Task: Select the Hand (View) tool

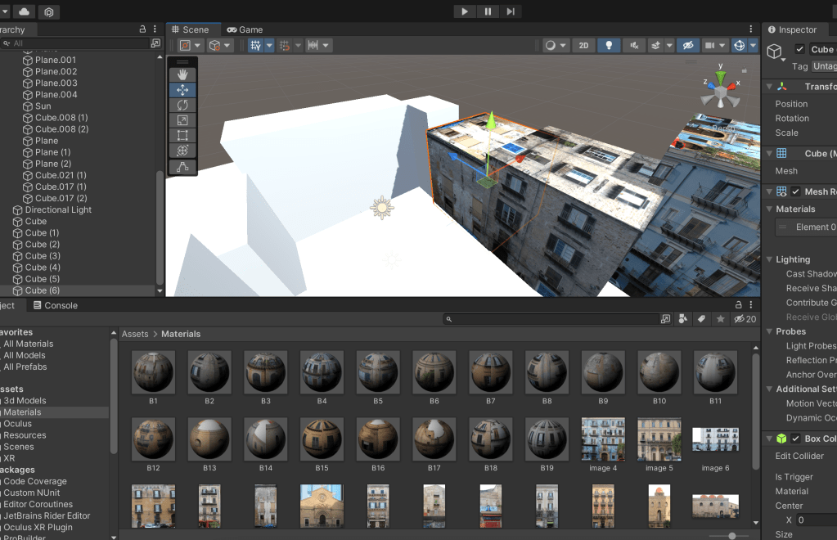Action: (182, 74)
